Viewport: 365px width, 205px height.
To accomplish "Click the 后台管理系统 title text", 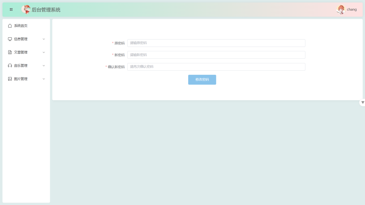I will [x=46, y=10].
